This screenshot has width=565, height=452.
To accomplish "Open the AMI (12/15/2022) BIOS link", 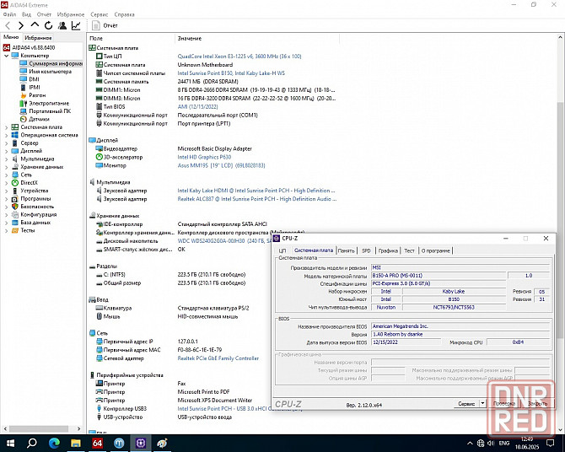I will coord(197,107).
